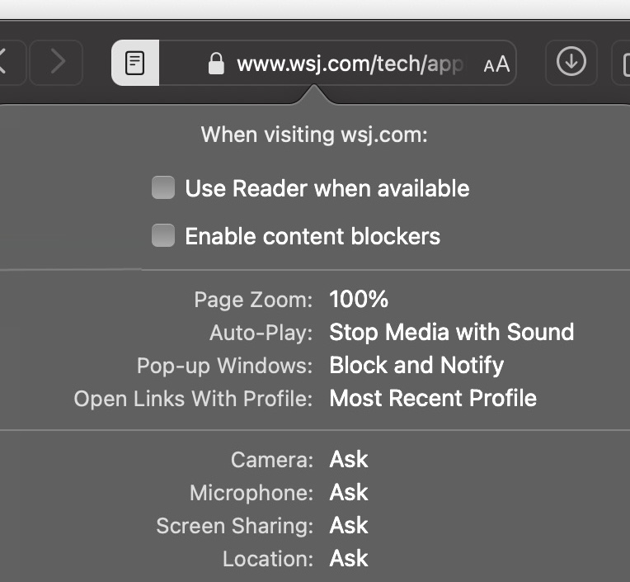The image size is (630, 582).
Task: Open the Microphone permission Ask menu
Action: [349, 492]
